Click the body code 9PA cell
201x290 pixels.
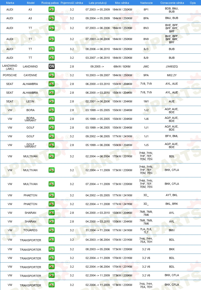[x=146, y=75]
